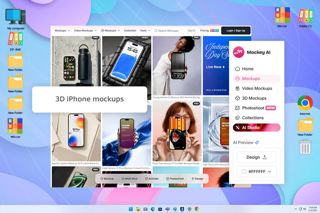The width and height of the screenshot is (320, 213).
Task: Click the Search Mockups input field
Action: [174, 31]
